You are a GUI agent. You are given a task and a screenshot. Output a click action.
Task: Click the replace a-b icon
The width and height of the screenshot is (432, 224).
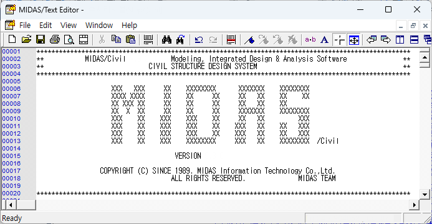coord(310,40)
